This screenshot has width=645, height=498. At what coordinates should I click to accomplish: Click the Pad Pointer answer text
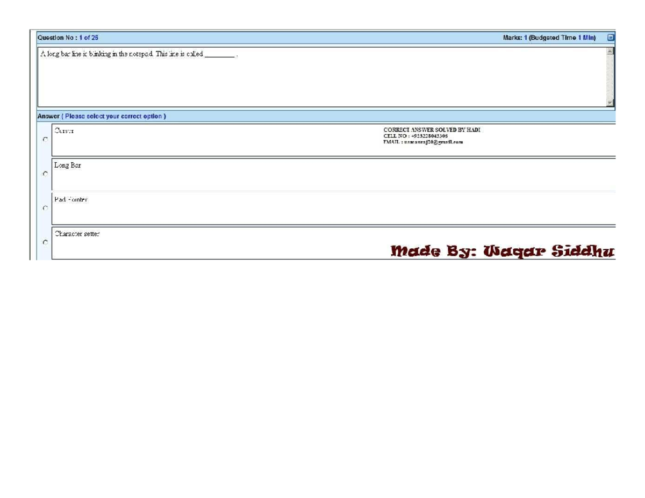[x=71, y=200]
